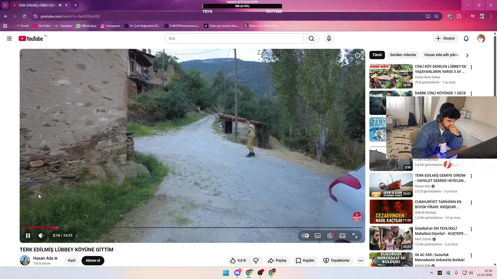Image resolution: width=497 pixels, height=279 pixels.
Task: Click the Hasan Ada channel avatar
Action: click(25, 260)
